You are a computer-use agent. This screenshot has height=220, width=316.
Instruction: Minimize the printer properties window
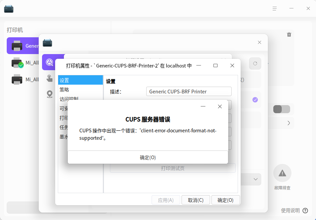click(x=199, y=65)
